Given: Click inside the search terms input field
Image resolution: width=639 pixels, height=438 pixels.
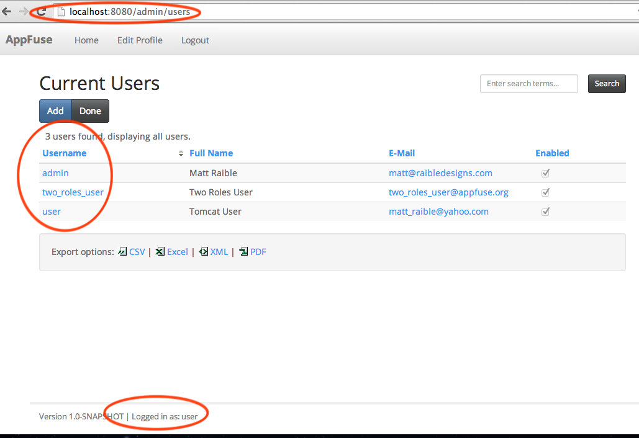Looking at the screenshot, I should [x=528, y=83].
